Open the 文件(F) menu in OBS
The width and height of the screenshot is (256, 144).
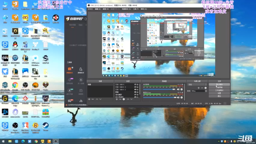coord(90,9)
